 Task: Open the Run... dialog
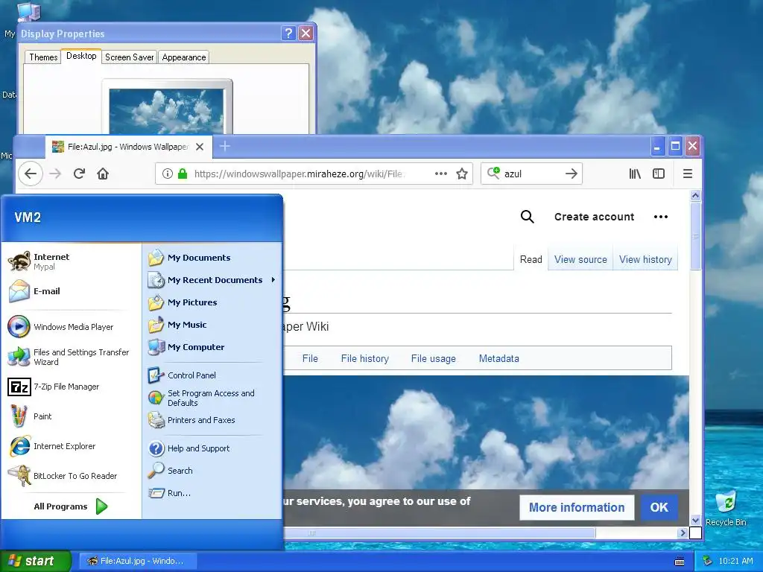point(169,493)
